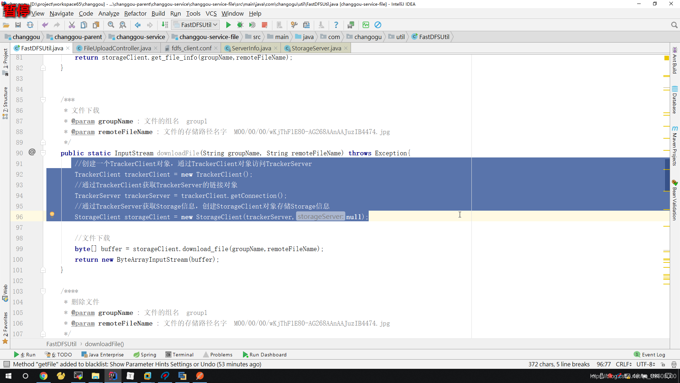Click the red Stop icon
This screenshot has width=680, height=383.
tap(264, 25)
